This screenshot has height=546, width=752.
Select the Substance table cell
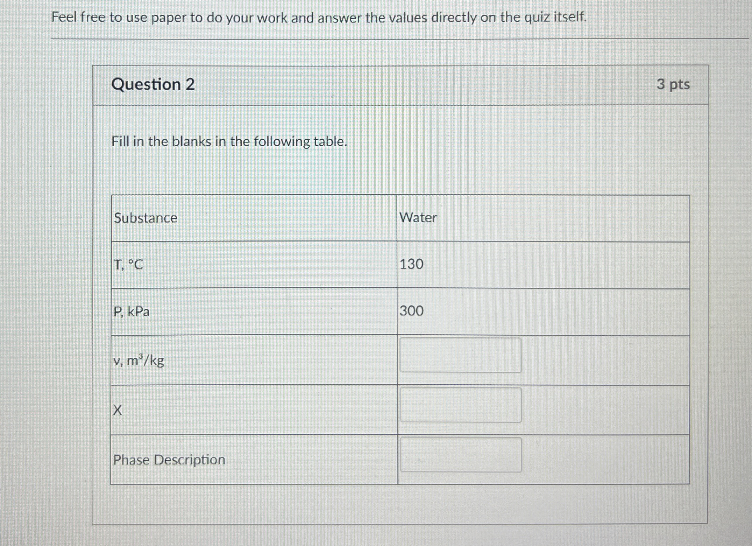click(x=146, y=218)
